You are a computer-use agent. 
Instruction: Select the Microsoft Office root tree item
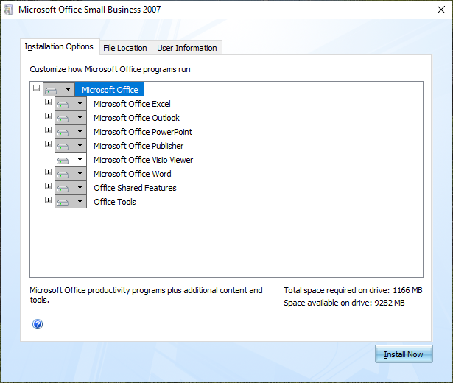coord(110,90)
